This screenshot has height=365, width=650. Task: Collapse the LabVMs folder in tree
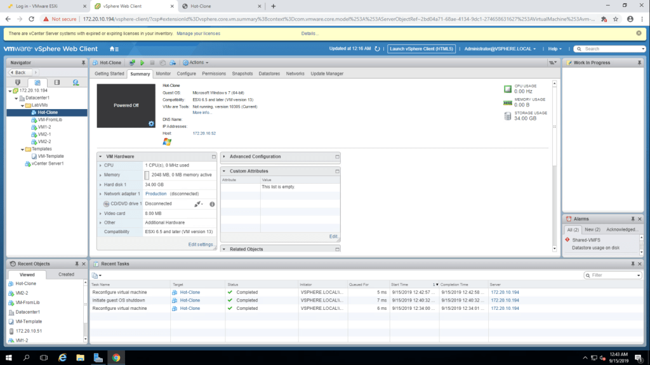click(x=22, y=105)
